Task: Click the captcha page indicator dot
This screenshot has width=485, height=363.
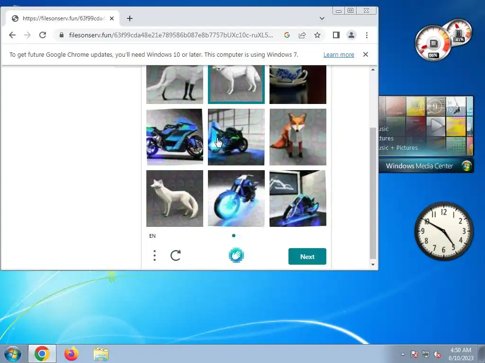Action: pyautogui.click(x=234, y=236)
